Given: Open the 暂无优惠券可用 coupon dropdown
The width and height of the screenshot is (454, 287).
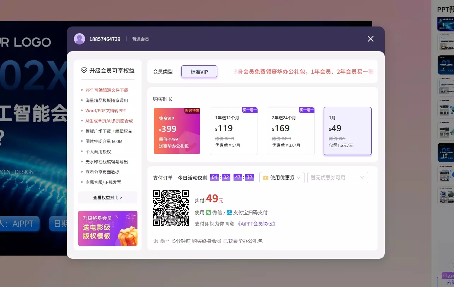Looking at the screenshot, I should click(x=337, y=178).
